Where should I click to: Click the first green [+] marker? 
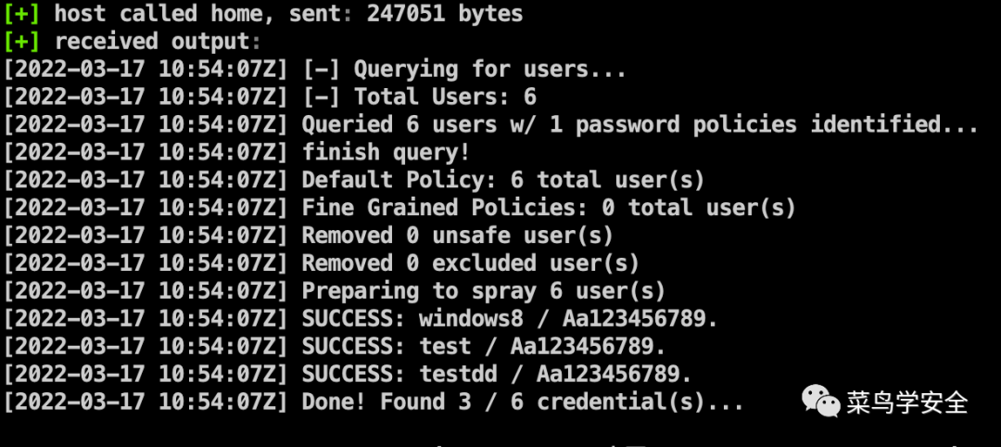point(21,13)
